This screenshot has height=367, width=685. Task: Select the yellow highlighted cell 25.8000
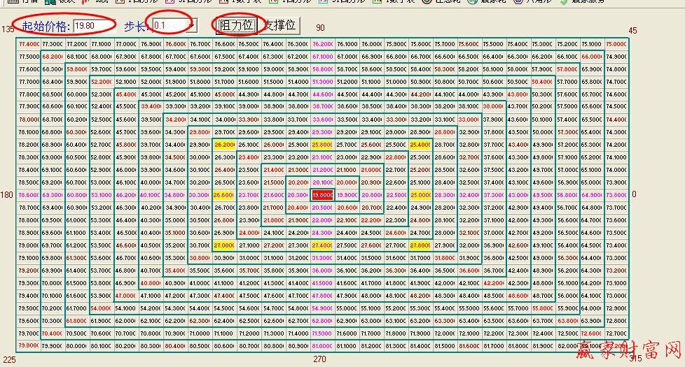pyautogui.click(x=321, y=145)
